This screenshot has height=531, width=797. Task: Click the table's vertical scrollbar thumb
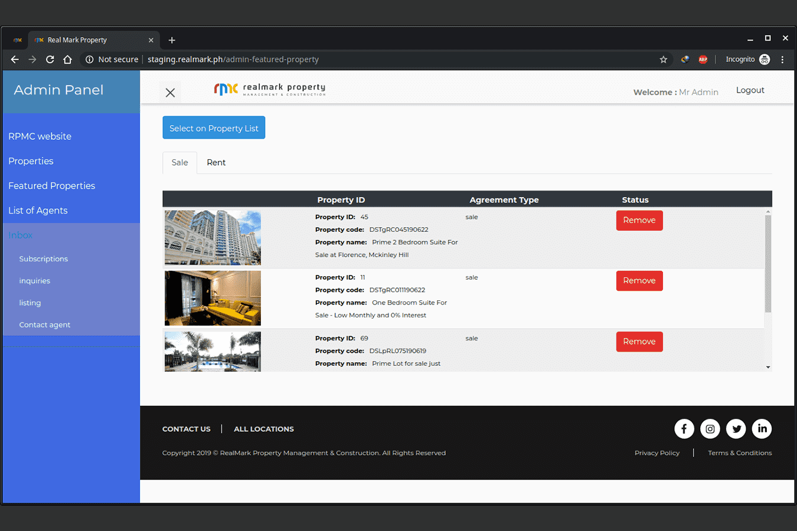(768, 264)
